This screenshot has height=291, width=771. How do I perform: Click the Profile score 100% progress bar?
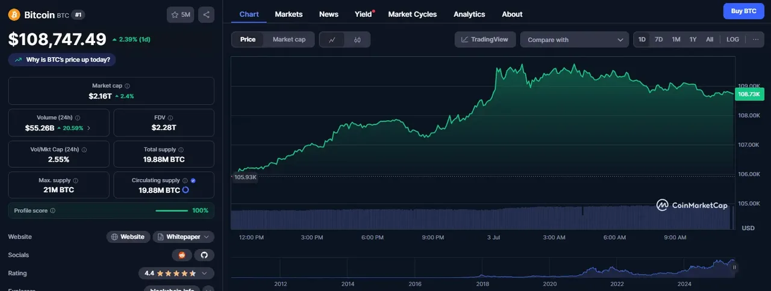(x=172, y=210)
